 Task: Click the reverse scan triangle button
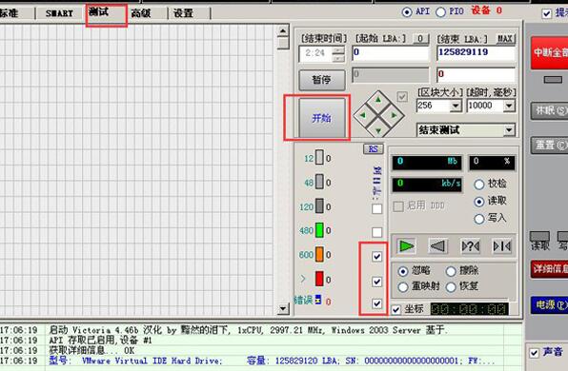(x=437, y=246)
